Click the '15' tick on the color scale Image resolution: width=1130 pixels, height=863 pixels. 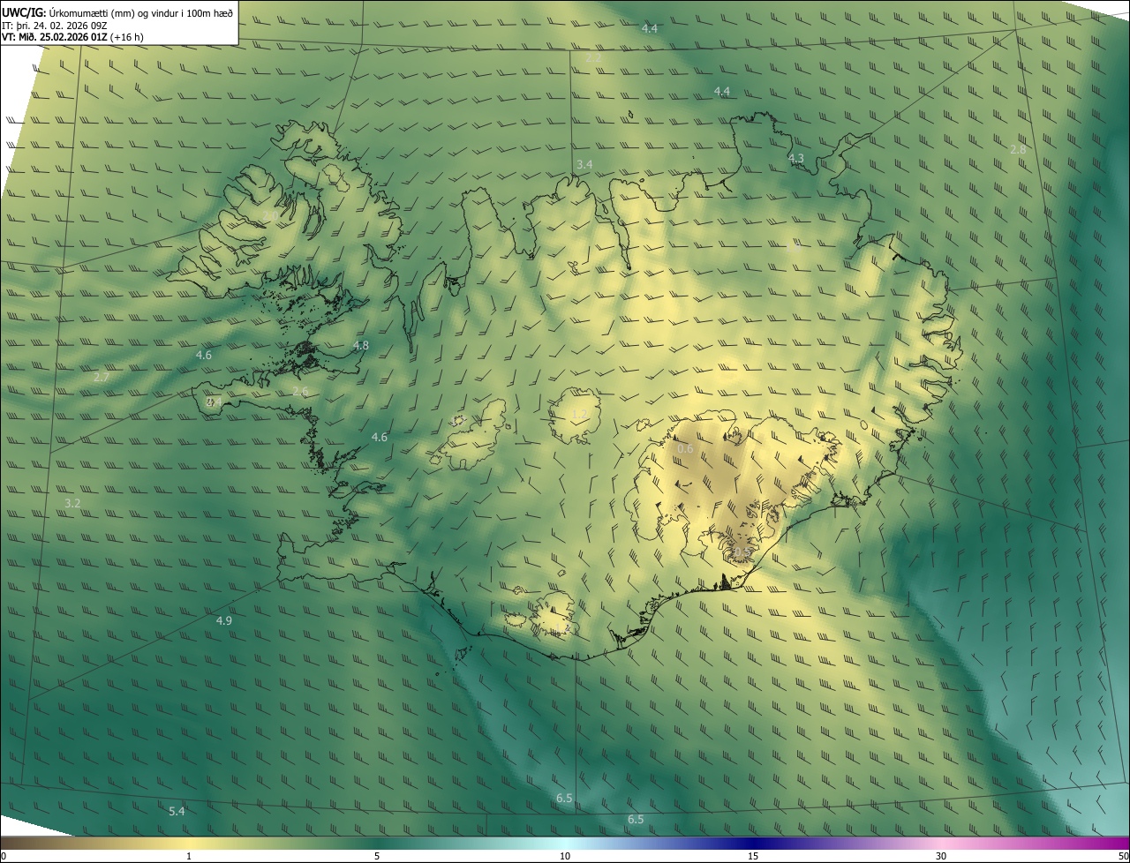(x=753, y=857)
